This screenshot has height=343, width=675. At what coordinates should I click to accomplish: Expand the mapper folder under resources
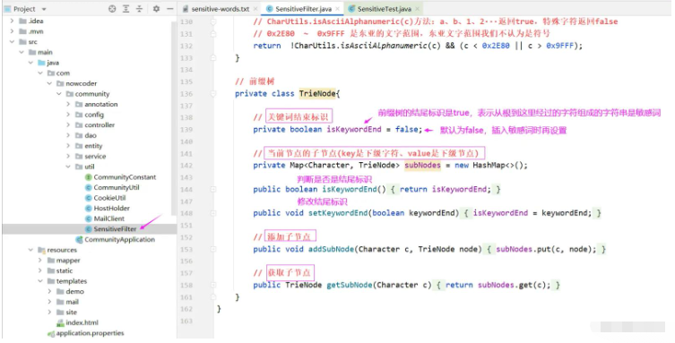click(40, 261)
